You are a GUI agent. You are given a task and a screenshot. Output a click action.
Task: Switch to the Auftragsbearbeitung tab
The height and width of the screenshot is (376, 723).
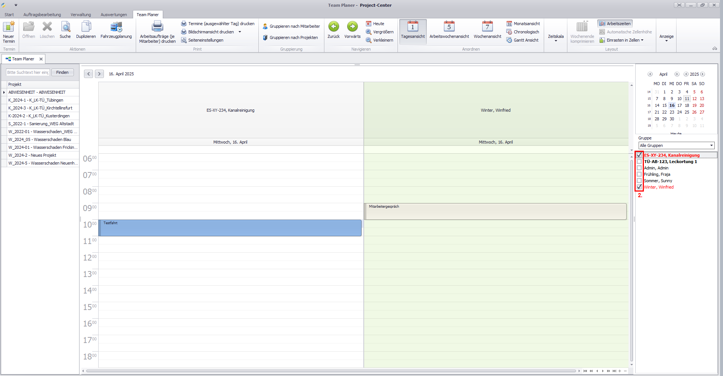tap(42, 15)
